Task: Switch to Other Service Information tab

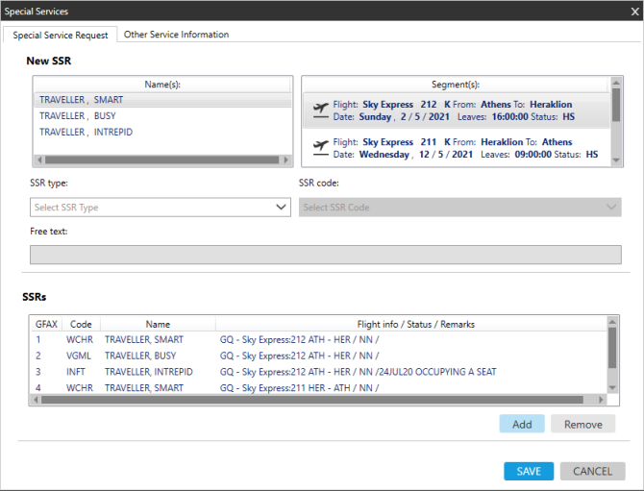Action: click(176, 35)
